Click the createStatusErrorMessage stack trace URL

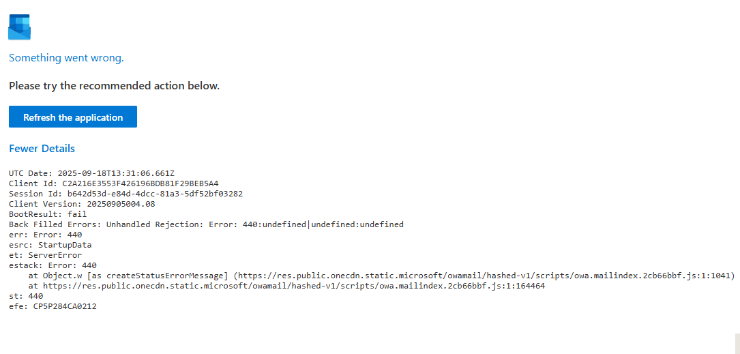tap(484, 276)
